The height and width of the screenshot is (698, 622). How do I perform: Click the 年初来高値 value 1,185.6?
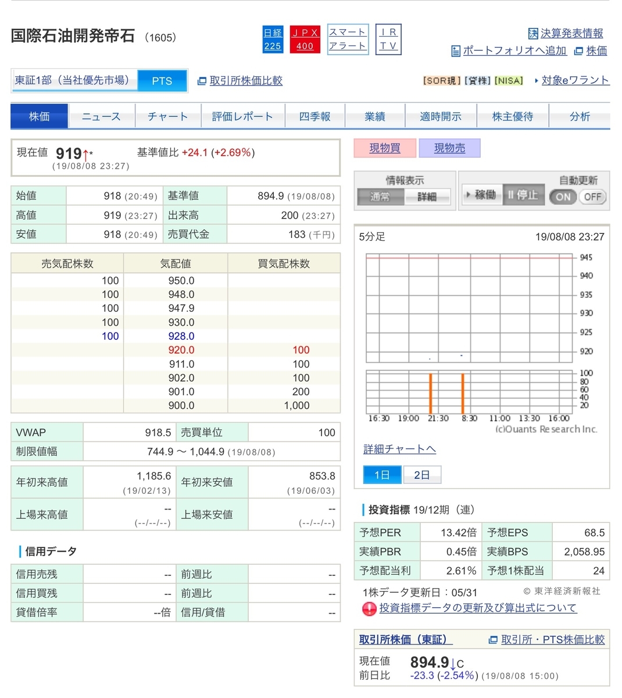coord(153,476)
